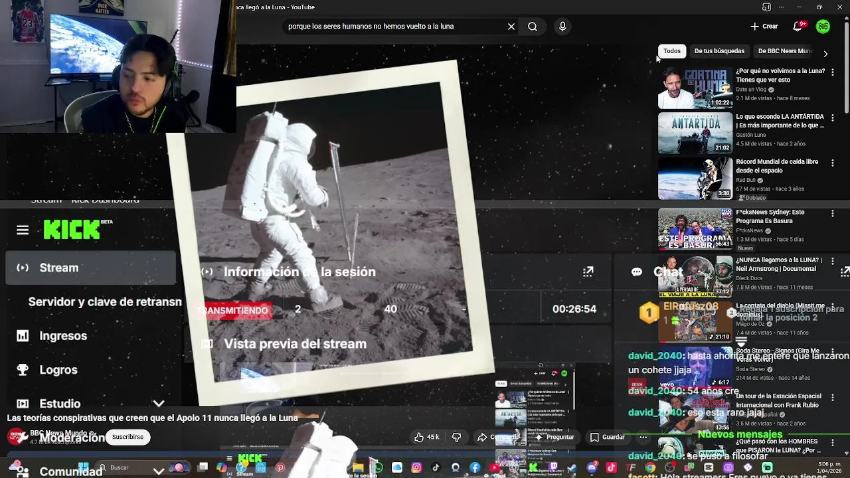Open the ANTÁRTIDA video thumbnail
This screenshot has width=850, height=478.
(695, 133)
